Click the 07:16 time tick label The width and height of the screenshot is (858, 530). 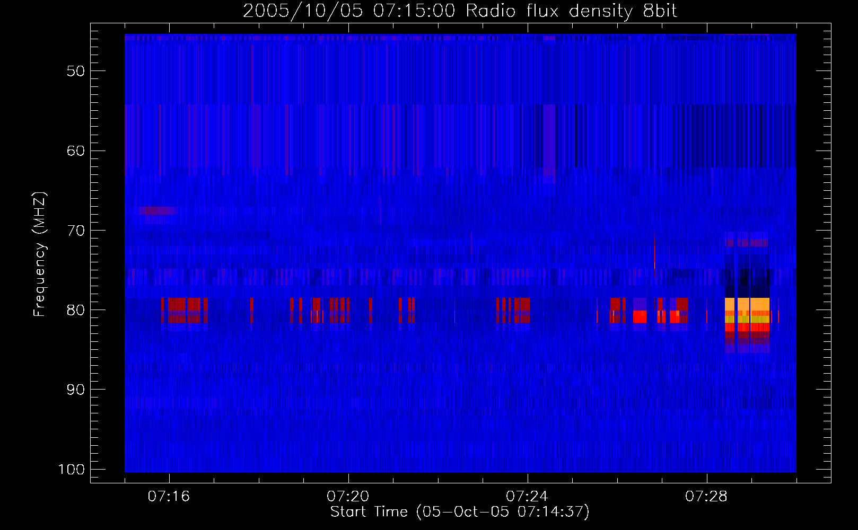coord(169,497)
